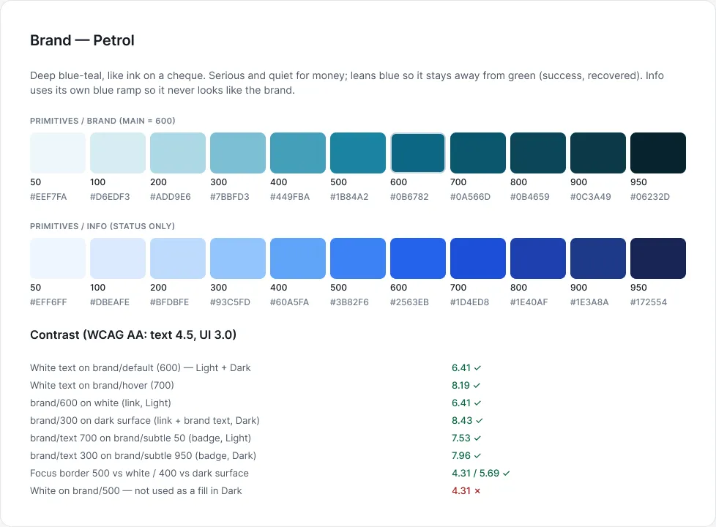Click the contrast value 8.19
The width and height of the screenshot is (716, 527).
460,386
